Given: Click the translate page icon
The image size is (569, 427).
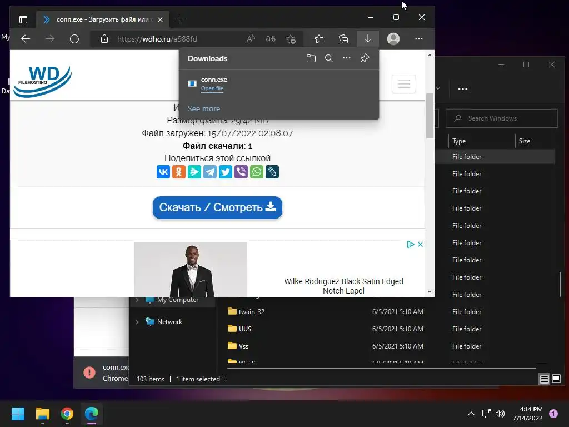Looking at the screenshot, I should [271, 39].
